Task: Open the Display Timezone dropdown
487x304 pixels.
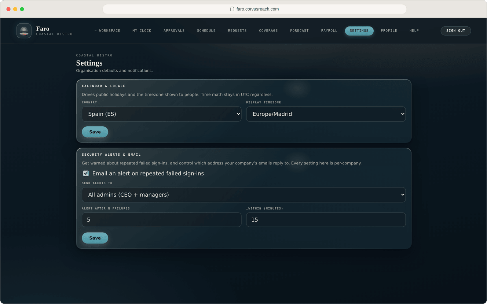Action: point(326,114)
